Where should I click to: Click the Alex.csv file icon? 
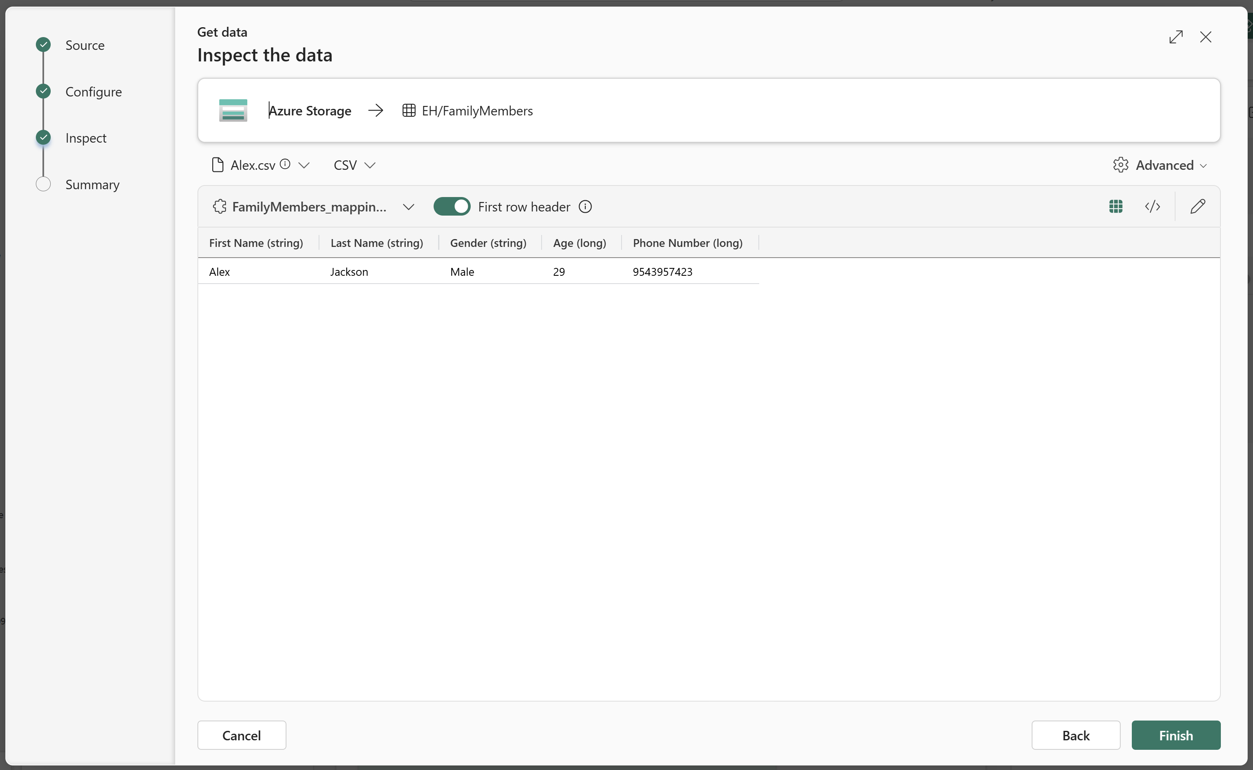click(217, 164)
